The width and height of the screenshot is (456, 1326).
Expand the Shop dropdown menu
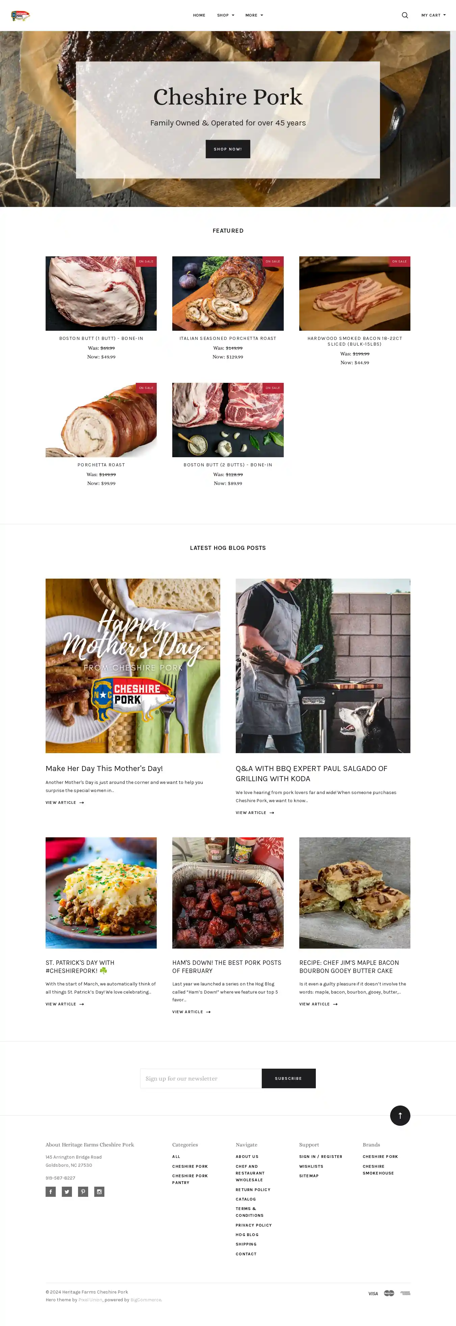[226, 16]
